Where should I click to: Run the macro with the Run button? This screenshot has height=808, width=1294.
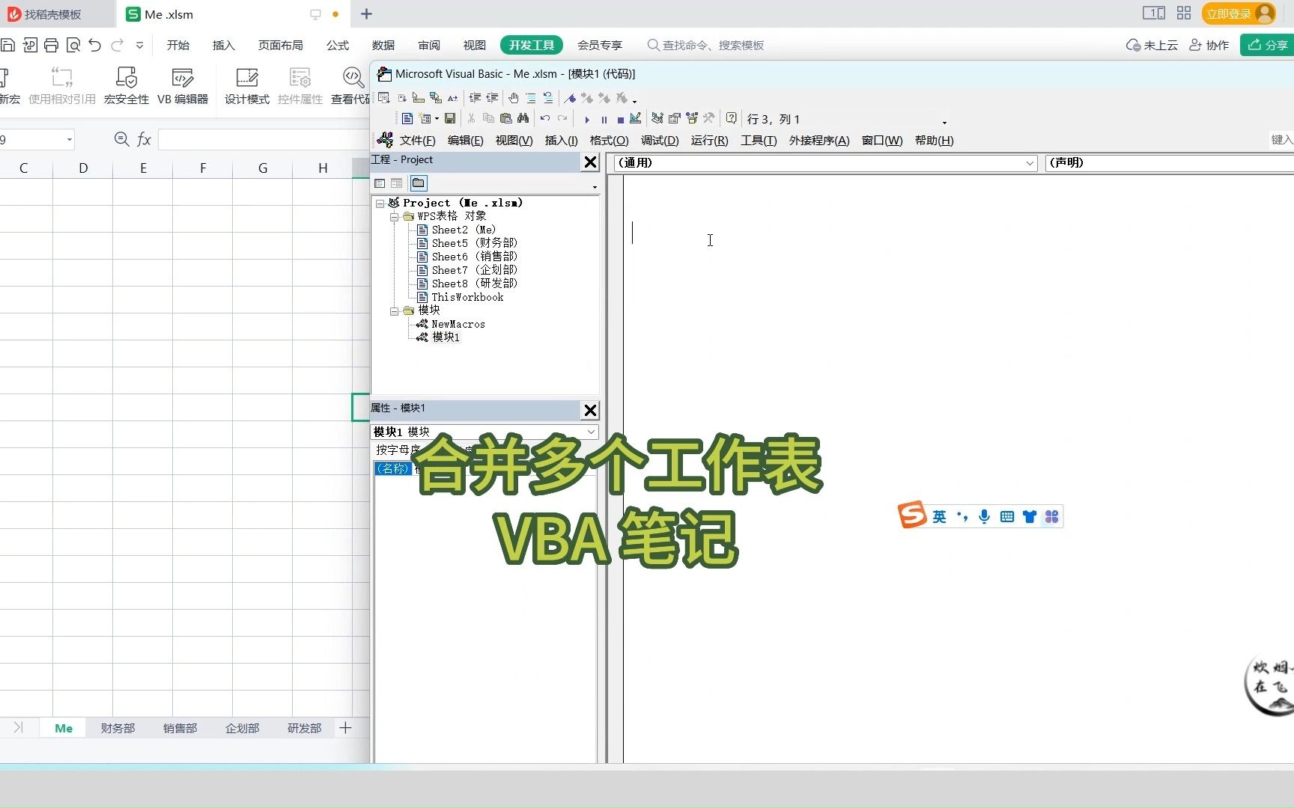[x=586, y=119]
